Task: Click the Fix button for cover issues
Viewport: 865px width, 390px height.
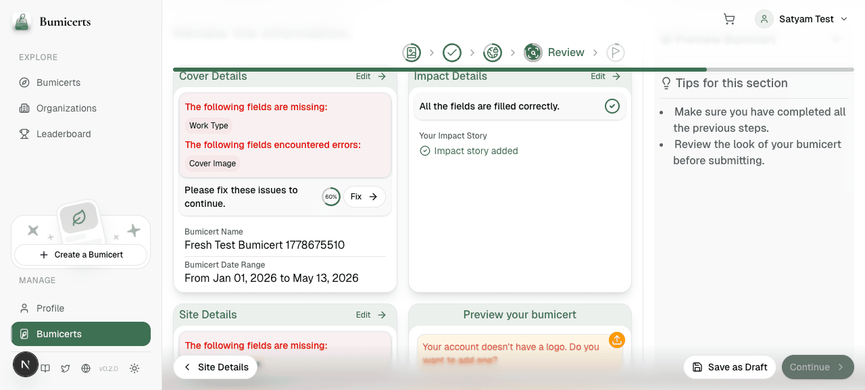Action: pos(364,197)
